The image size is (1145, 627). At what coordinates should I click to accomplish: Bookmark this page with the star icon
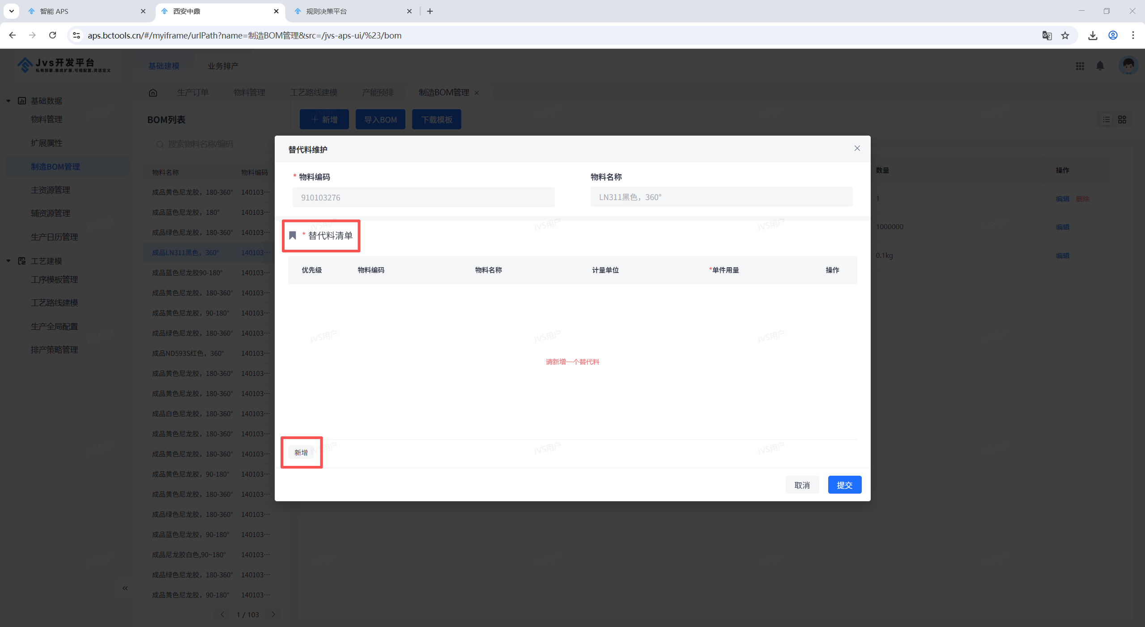pyautogui.click(x=1065, y=35)
